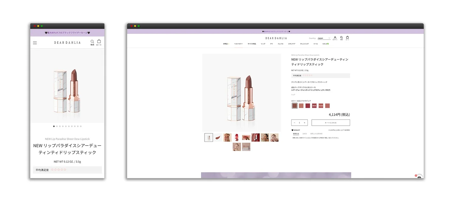
Task: Select the first brown S301 color swatch
Action: (x=295, y=106)
